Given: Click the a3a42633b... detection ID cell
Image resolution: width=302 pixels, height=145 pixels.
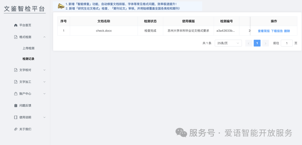Looking at the screenshot, I should (x=226, y=31).
